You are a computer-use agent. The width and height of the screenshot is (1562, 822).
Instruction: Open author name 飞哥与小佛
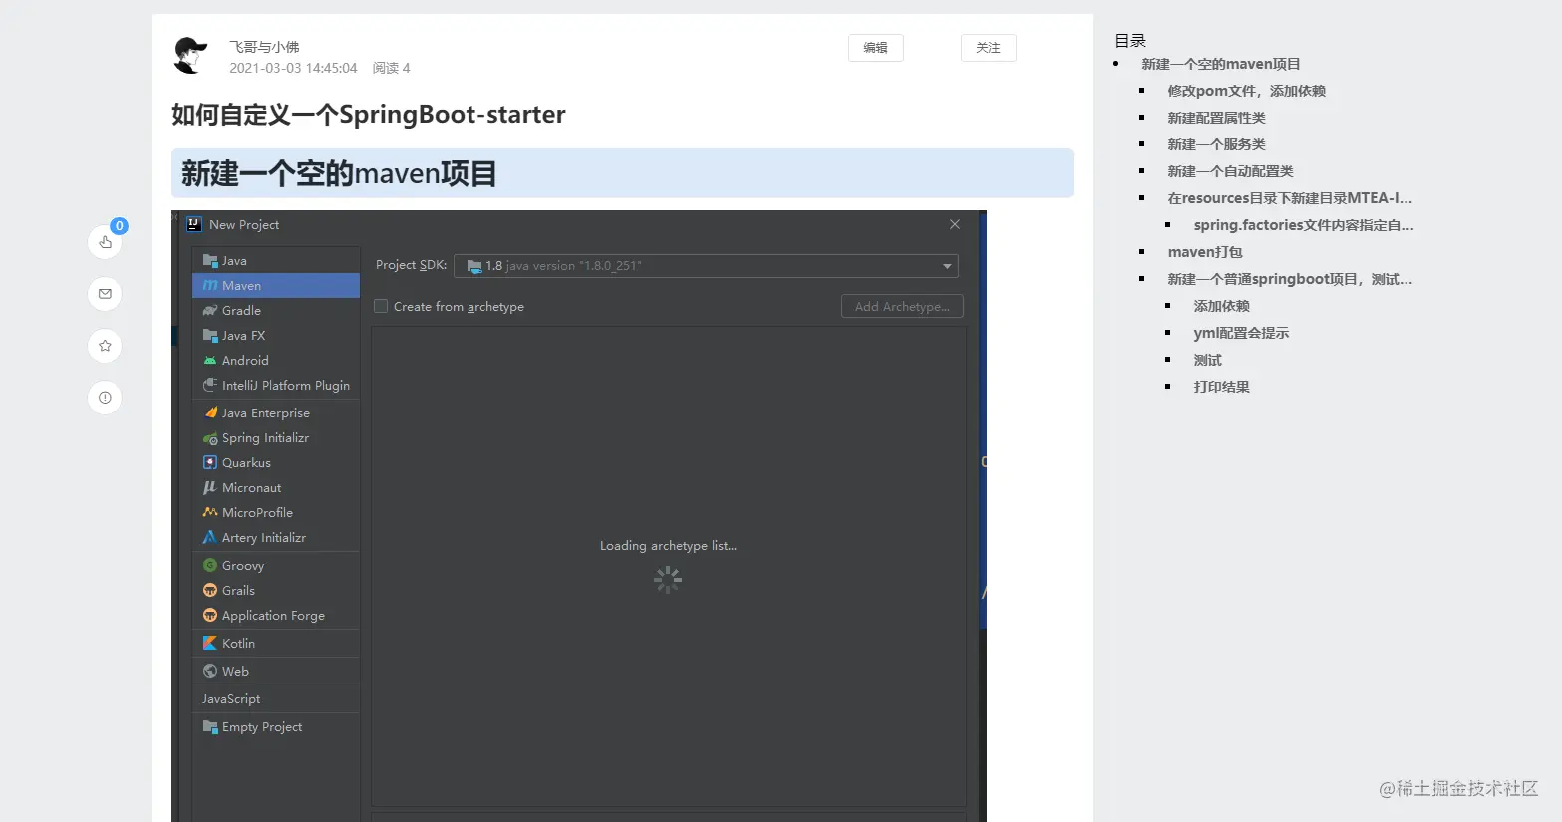click(x=264, y=47)
